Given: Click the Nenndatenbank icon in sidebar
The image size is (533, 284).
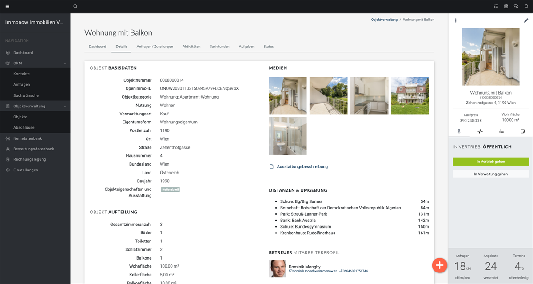Looking at the screenshot, I should (8, 138).
